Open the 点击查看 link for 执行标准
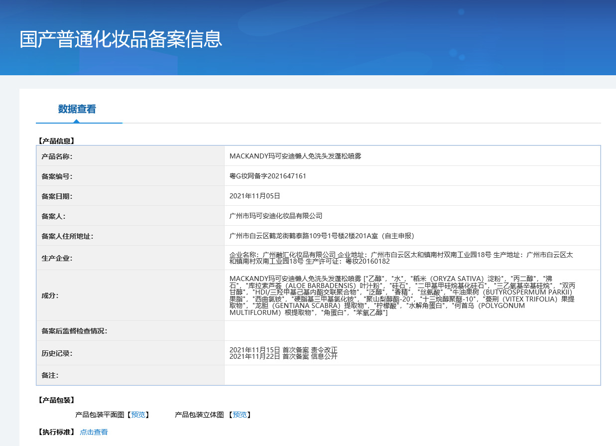616x446 pixels. tap(94, 432)
